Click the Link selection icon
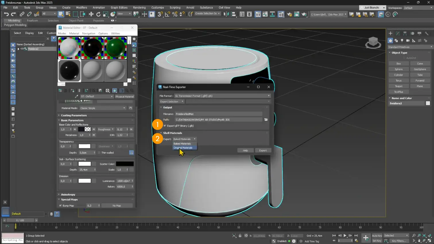 (22, 14)
